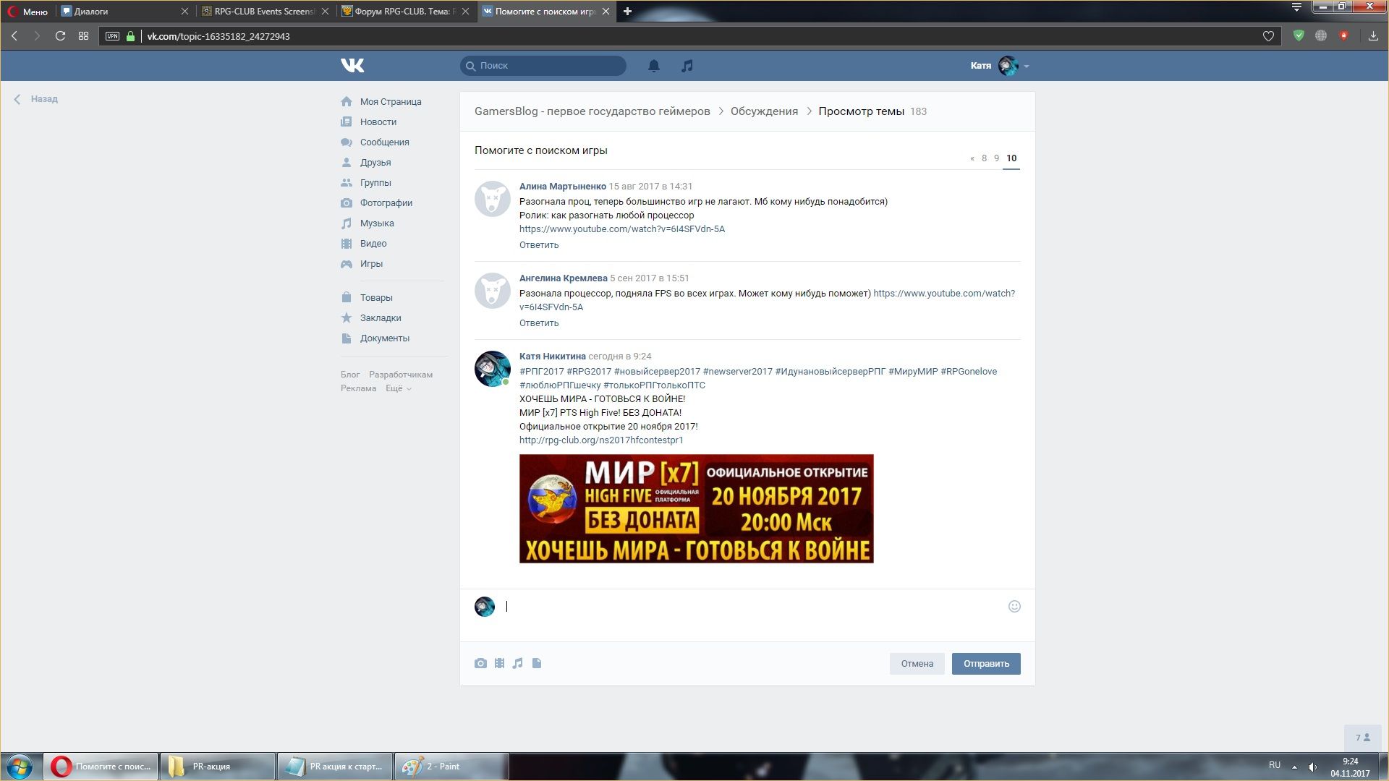This screenshot has height=781, width=1389.
Task: Open Моя Страница in sidebar
Action: [391, 102]
